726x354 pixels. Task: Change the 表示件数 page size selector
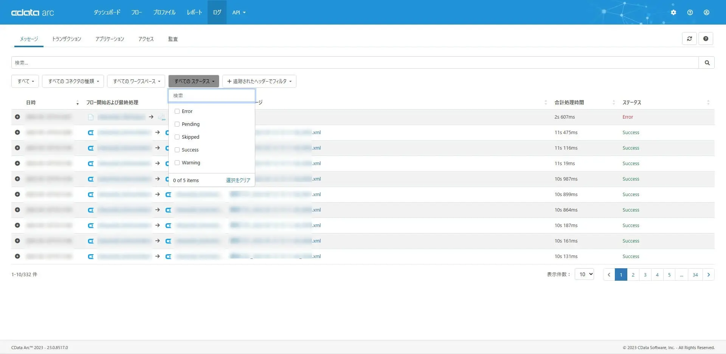point(584,274)
